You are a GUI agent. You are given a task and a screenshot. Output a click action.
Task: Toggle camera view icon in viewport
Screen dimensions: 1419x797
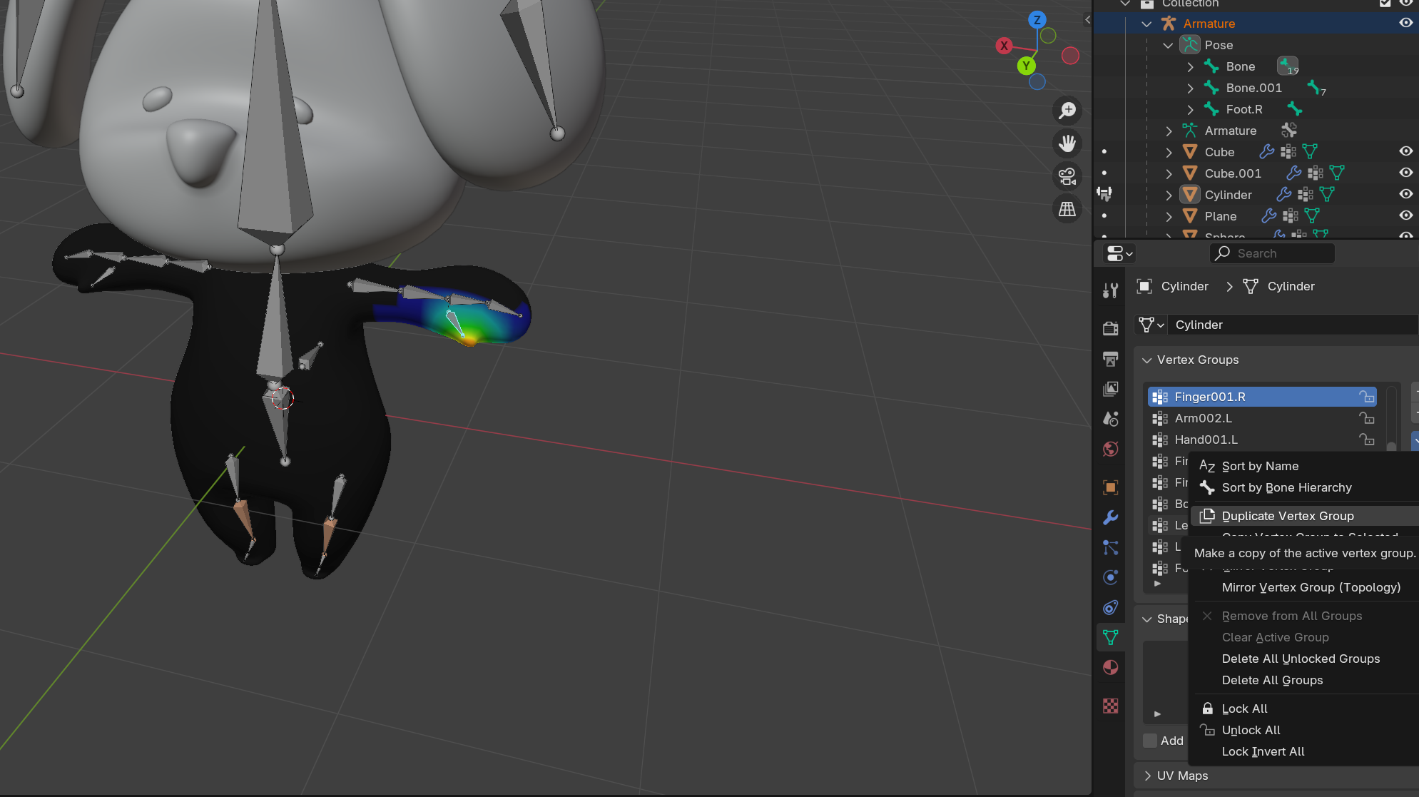click(1067, 176)
